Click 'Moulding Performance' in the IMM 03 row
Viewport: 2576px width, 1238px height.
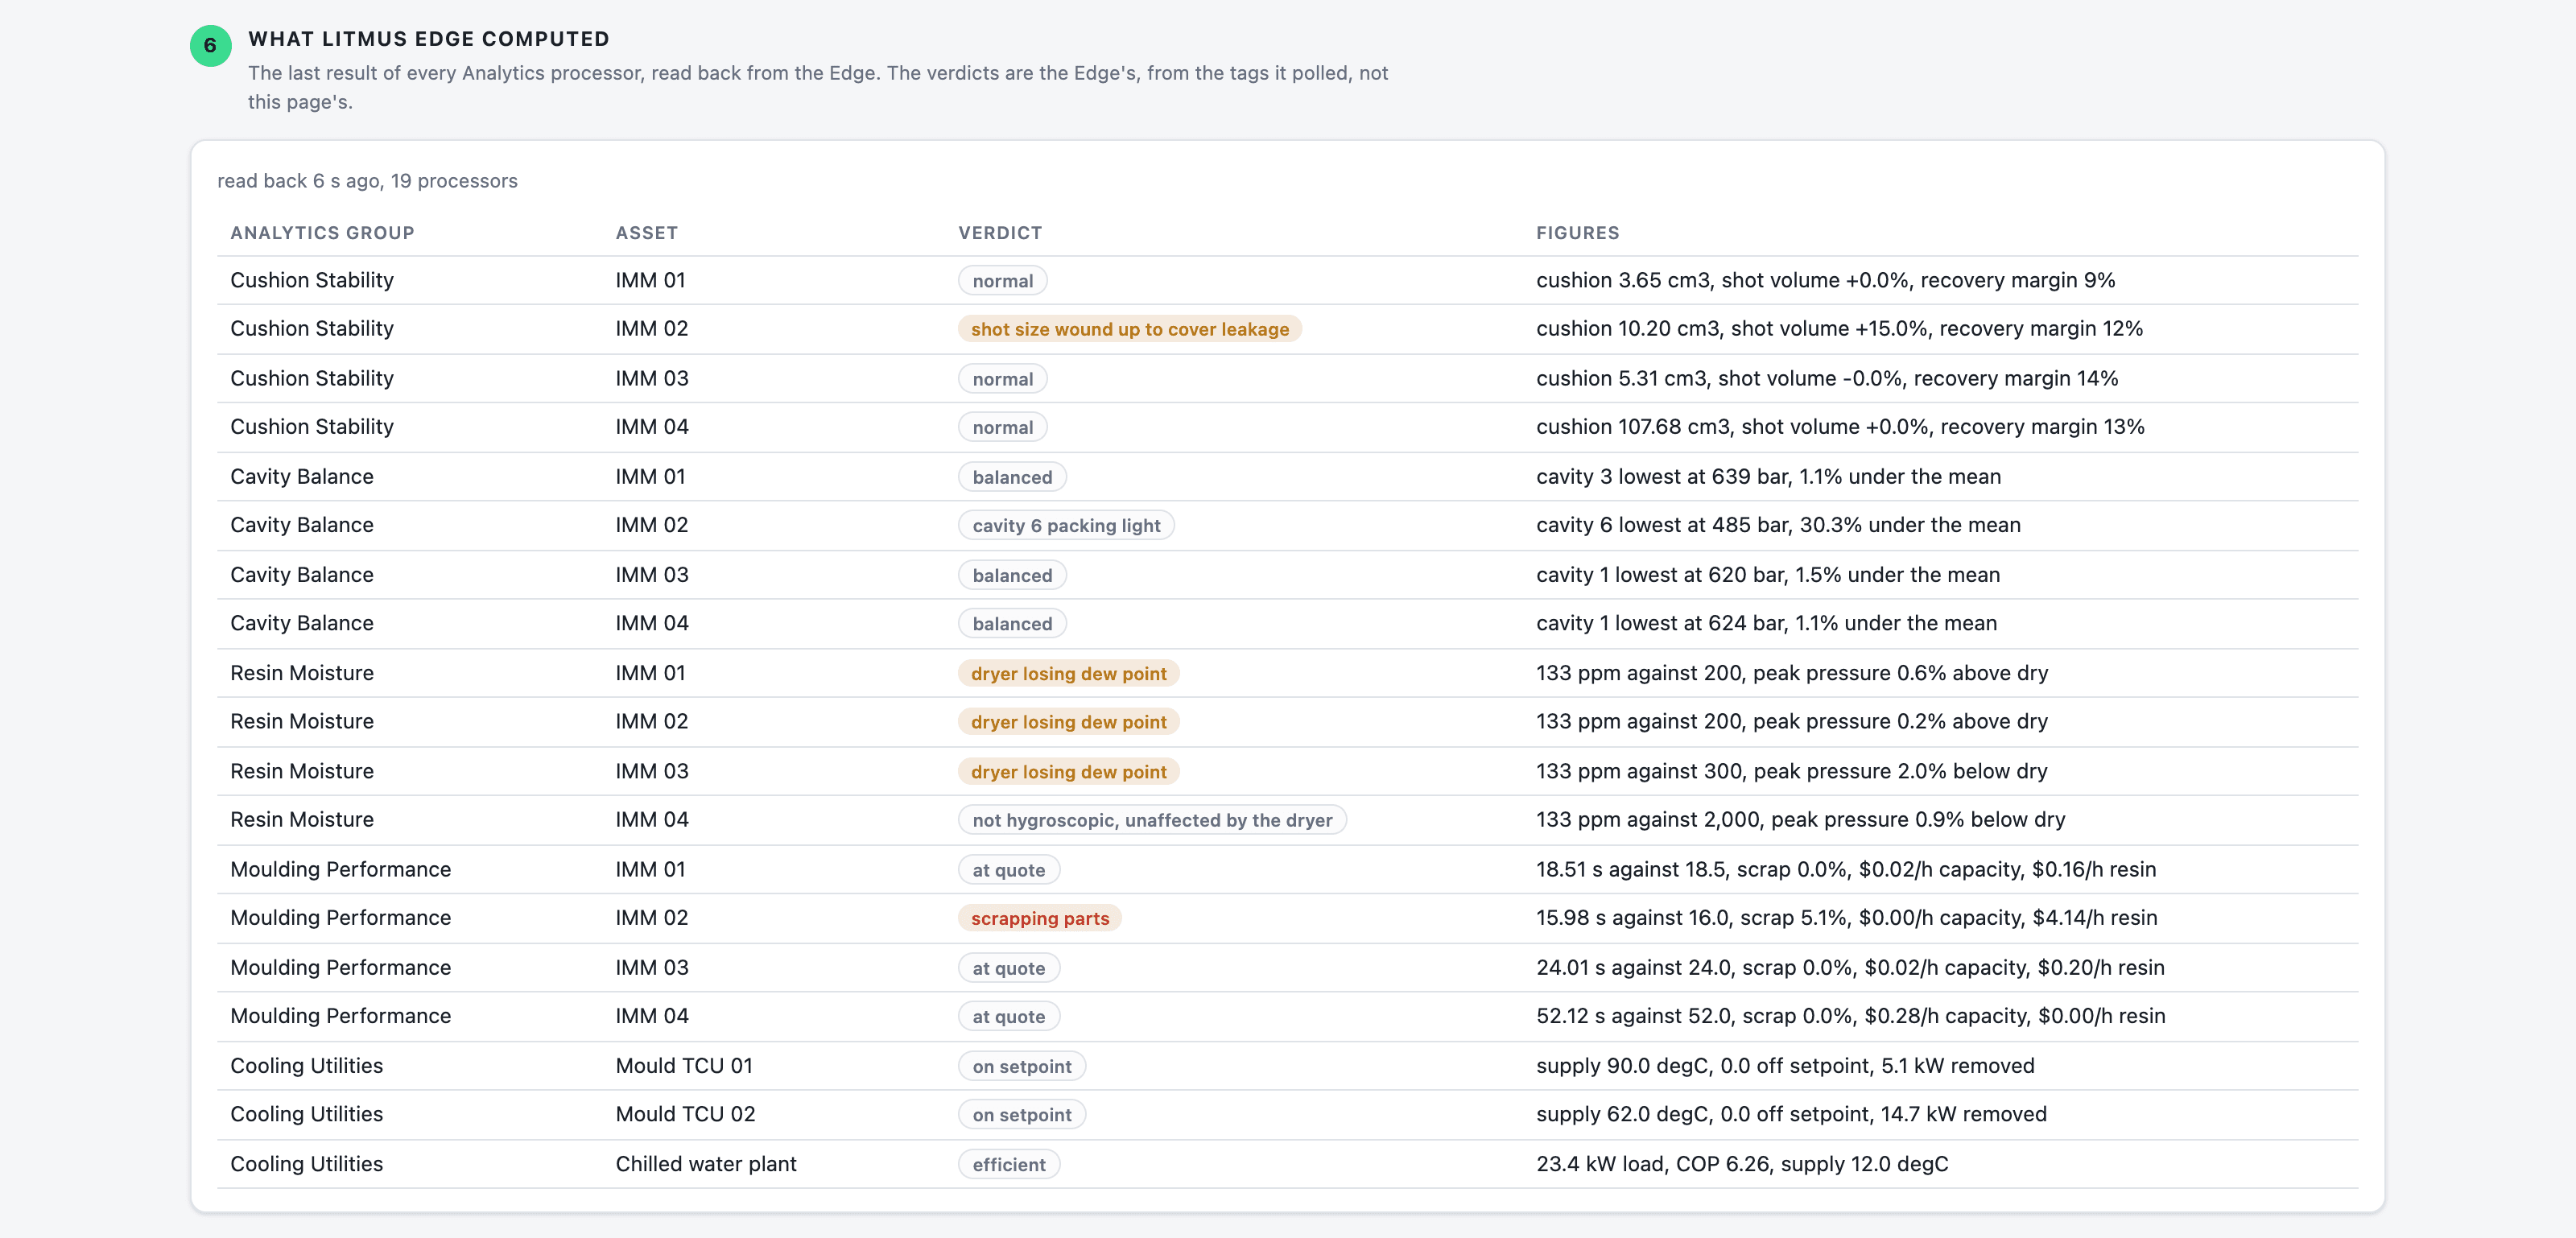[340, 967]
